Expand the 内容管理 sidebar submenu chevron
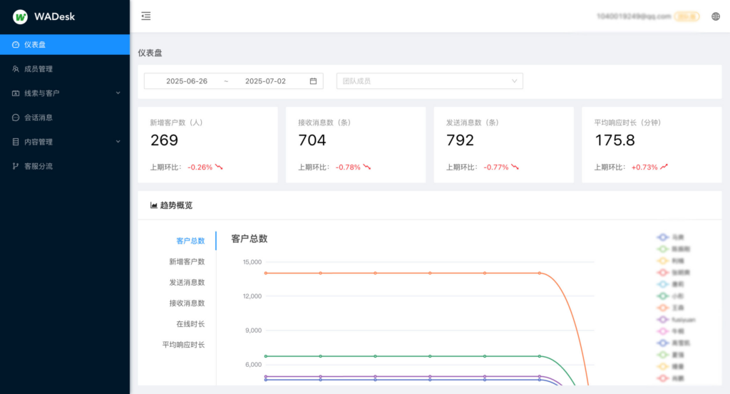 tap(118, 142)
